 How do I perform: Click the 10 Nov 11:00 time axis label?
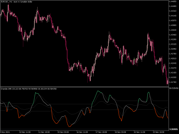(x=25, y=132)
